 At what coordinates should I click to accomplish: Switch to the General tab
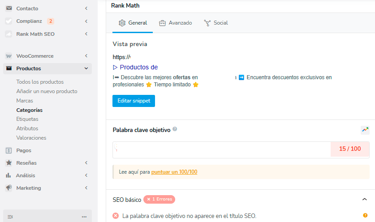(x=133, y=23)
